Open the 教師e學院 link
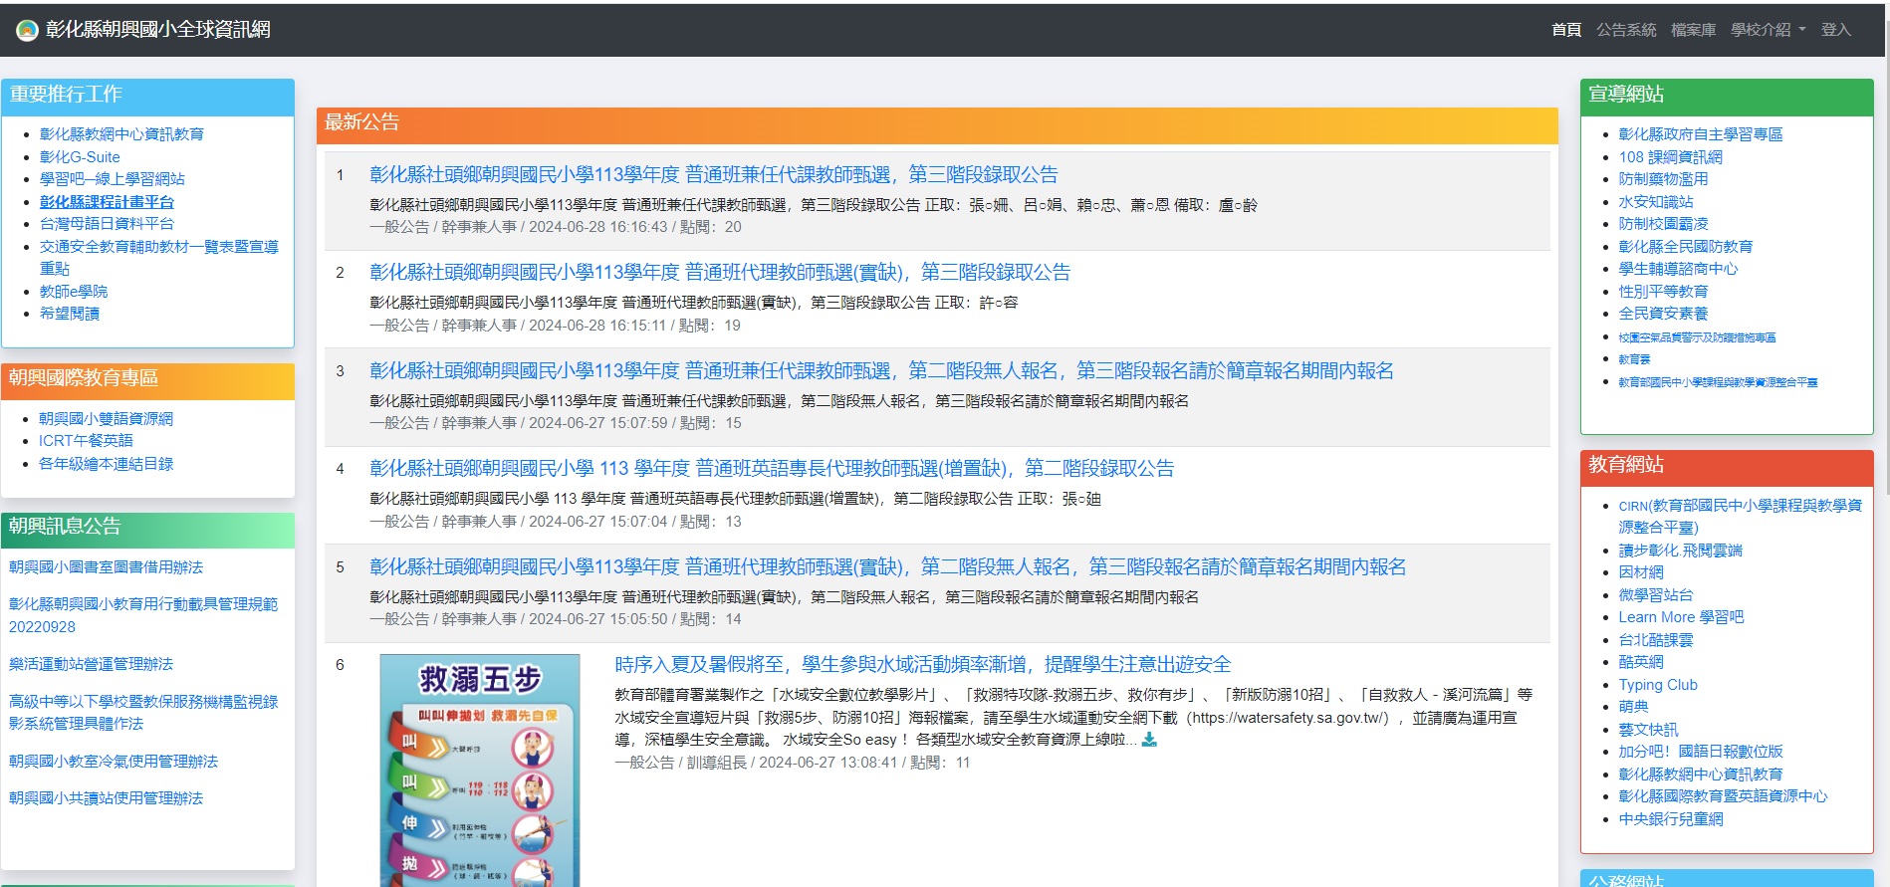1890x887 pixels. click(74, 292)
